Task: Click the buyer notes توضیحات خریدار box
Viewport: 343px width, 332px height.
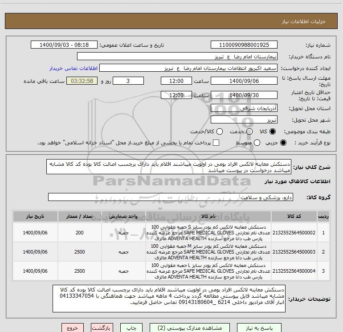Action: 169,299
